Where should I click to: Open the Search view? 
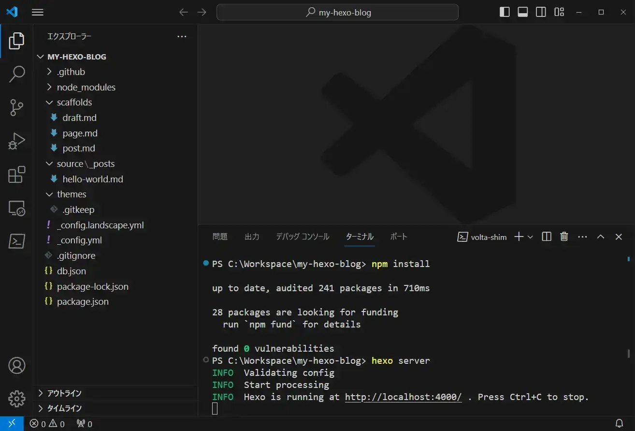click(17, 74)
